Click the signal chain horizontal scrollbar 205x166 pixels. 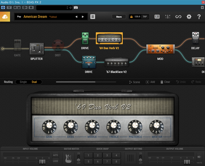[x=76, y=82]
